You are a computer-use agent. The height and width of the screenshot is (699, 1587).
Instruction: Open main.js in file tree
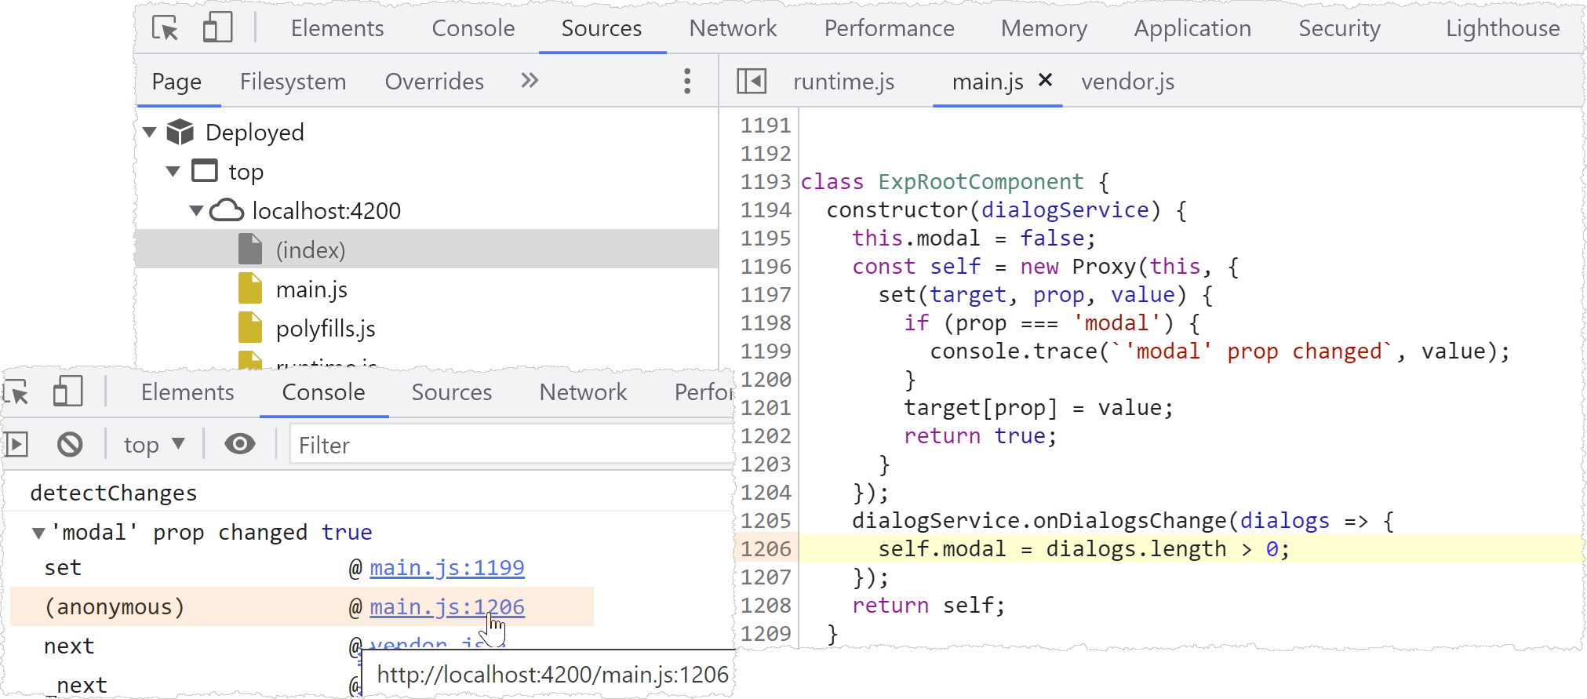click(311, 289)
